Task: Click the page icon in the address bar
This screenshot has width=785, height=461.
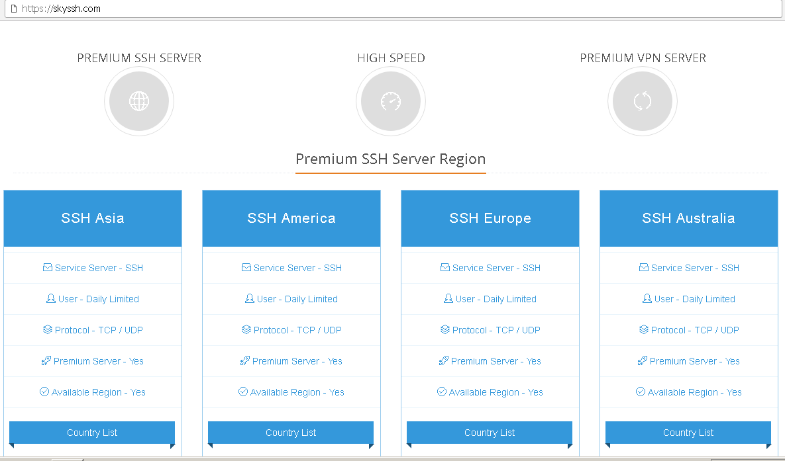Action: tap(13, 9)
